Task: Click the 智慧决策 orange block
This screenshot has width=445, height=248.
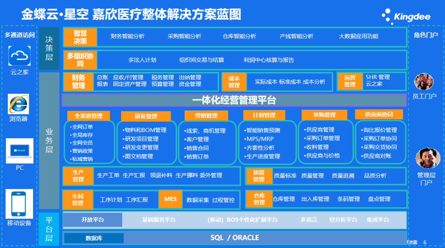Action: [x=80, y=37]
